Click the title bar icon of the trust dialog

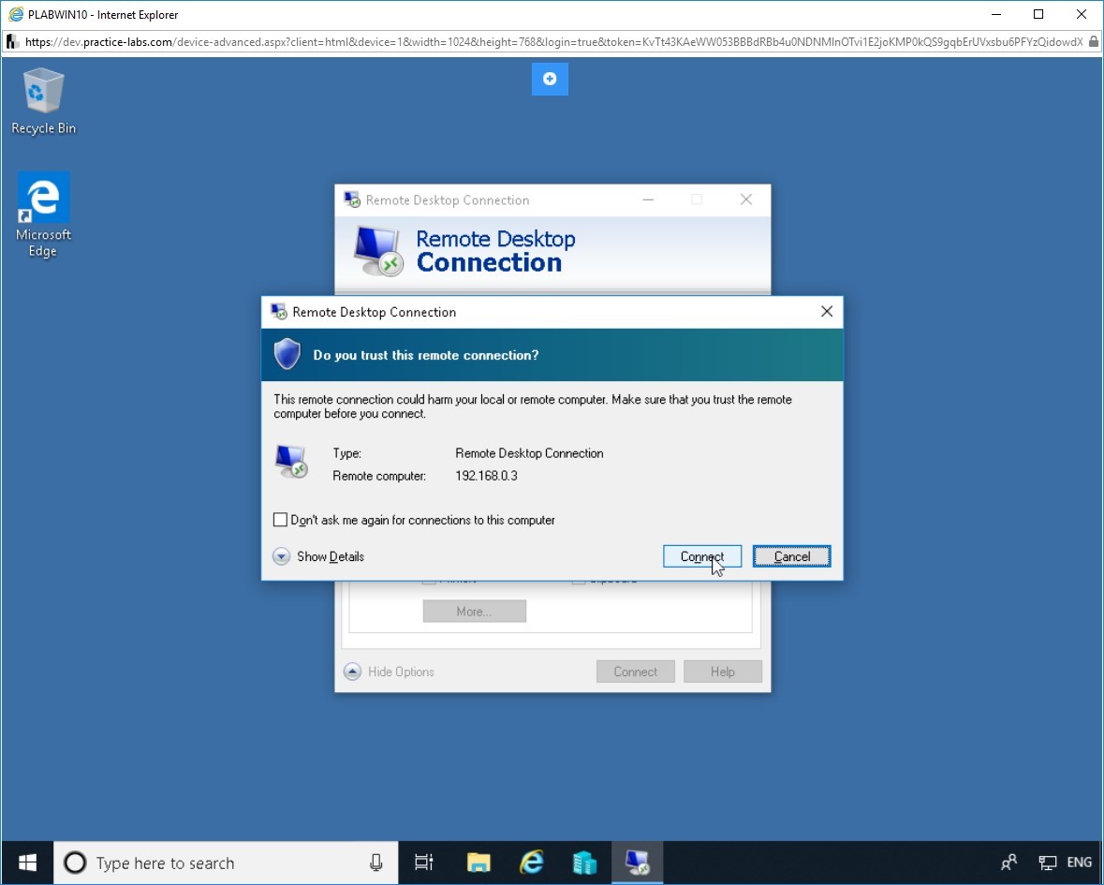[x=279, y=311]
